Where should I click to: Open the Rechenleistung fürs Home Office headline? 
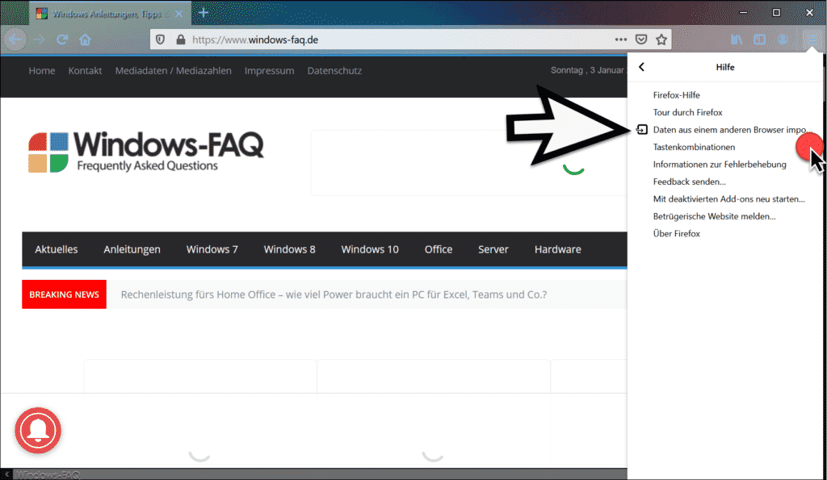click(x=334, y=294)
